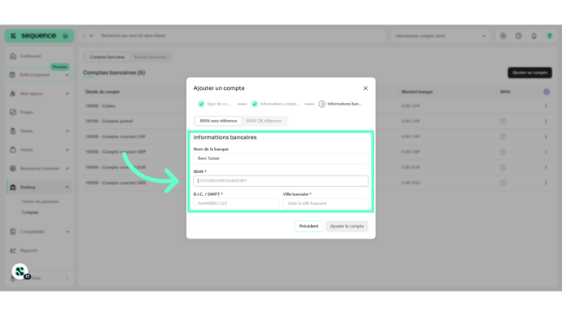Click IBAN warning icon for Compte postal row
This screenshot has width=562, height=316.
click(x=503, y=122)
